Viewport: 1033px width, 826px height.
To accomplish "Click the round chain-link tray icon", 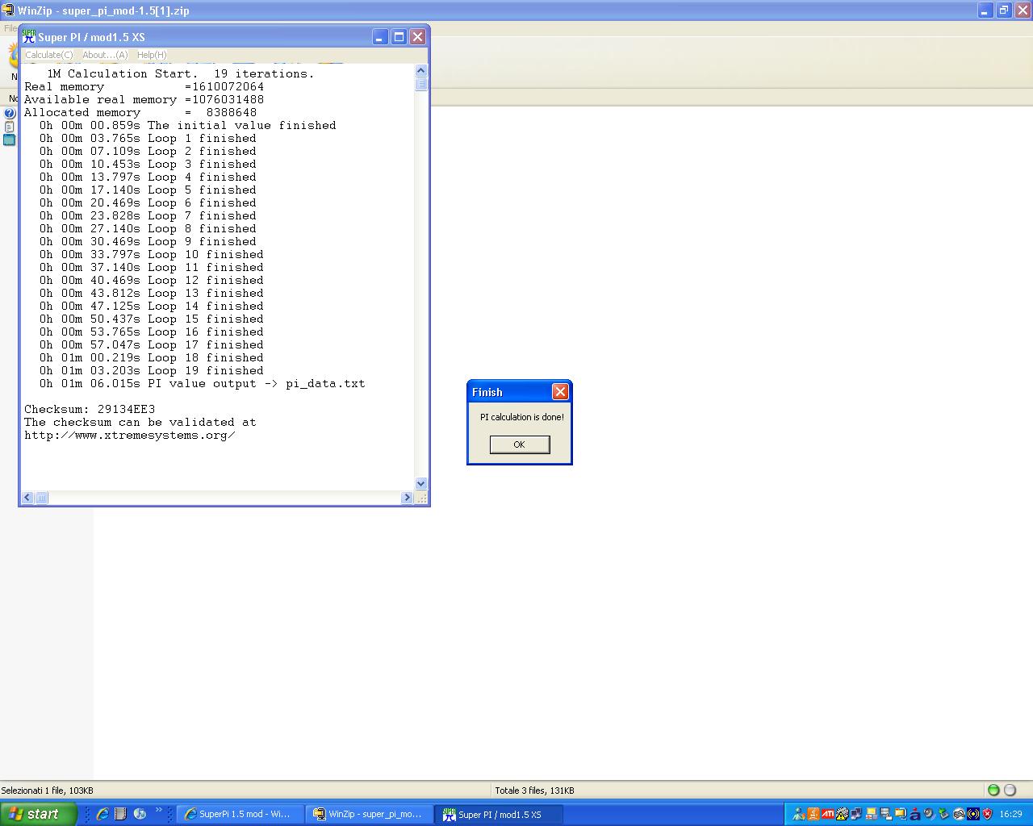I will click(x=959, y=814).
